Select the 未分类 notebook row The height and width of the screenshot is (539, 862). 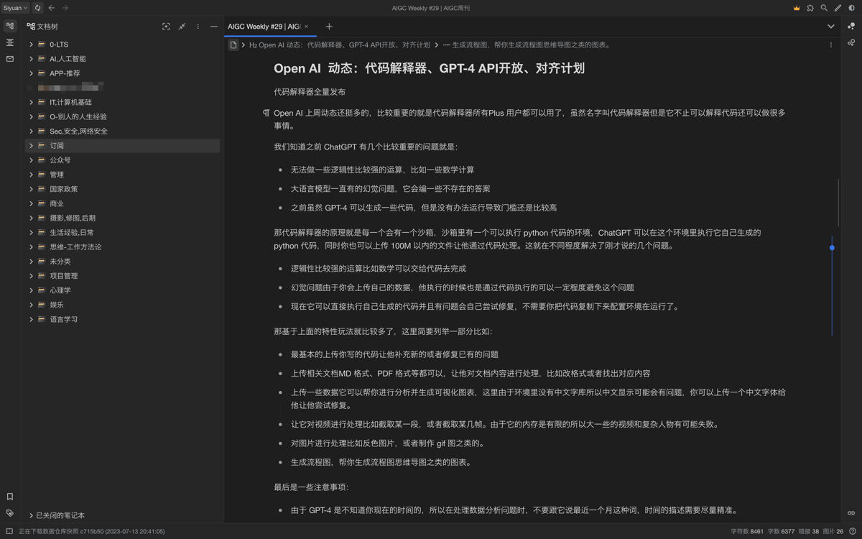pyautogui.click(x=122, y=262)
